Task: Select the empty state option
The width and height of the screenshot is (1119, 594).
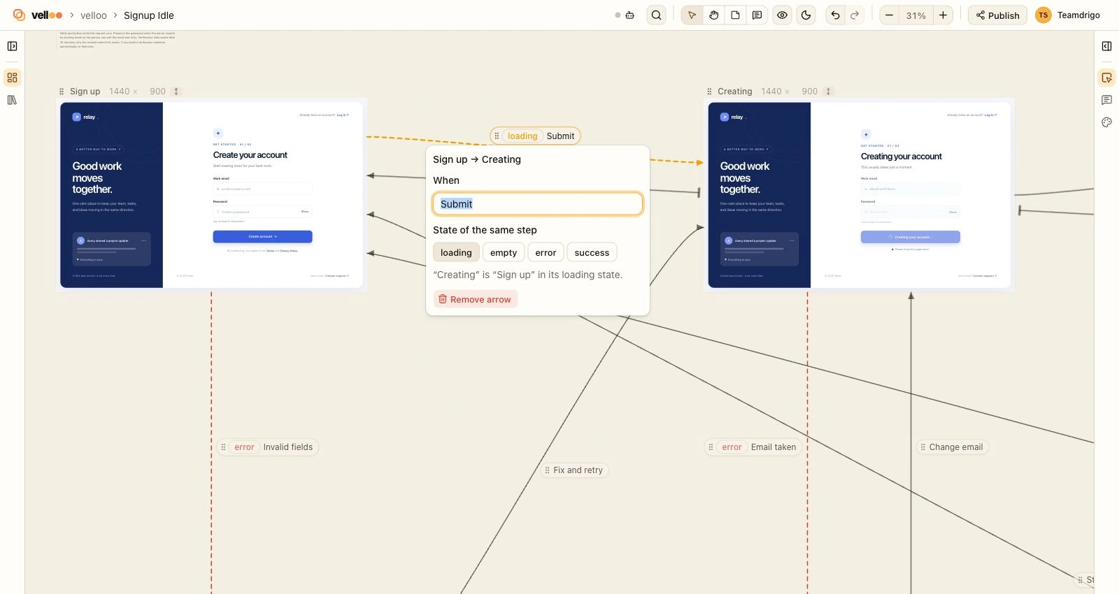Action: click(504, 253)
